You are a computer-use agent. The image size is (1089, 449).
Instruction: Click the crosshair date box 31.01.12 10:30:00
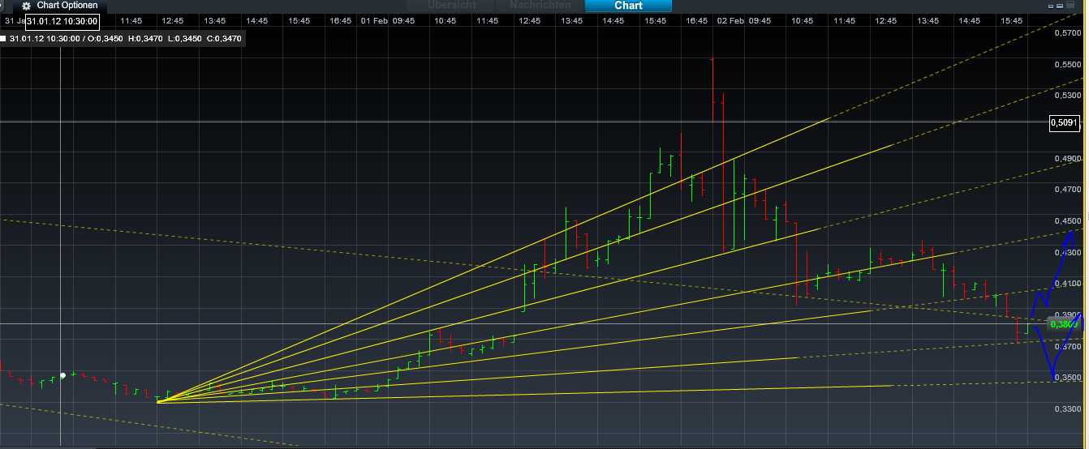click(x=62, y=21)
